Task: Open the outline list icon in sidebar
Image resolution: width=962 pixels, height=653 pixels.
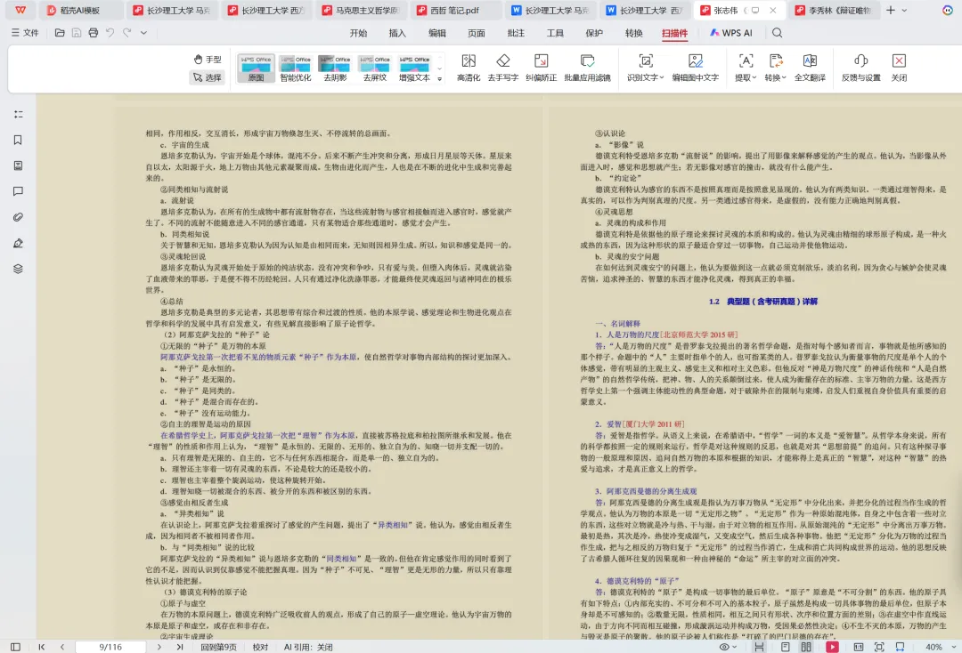Action: point(19,115)
